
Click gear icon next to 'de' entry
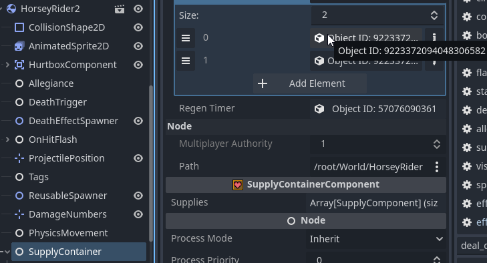(x=467, y=110)
